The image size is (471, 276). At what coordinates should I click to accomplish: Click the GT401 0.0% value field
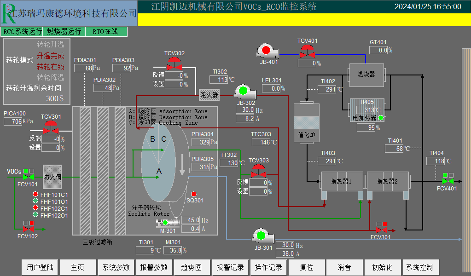click(x=378, y=50)
